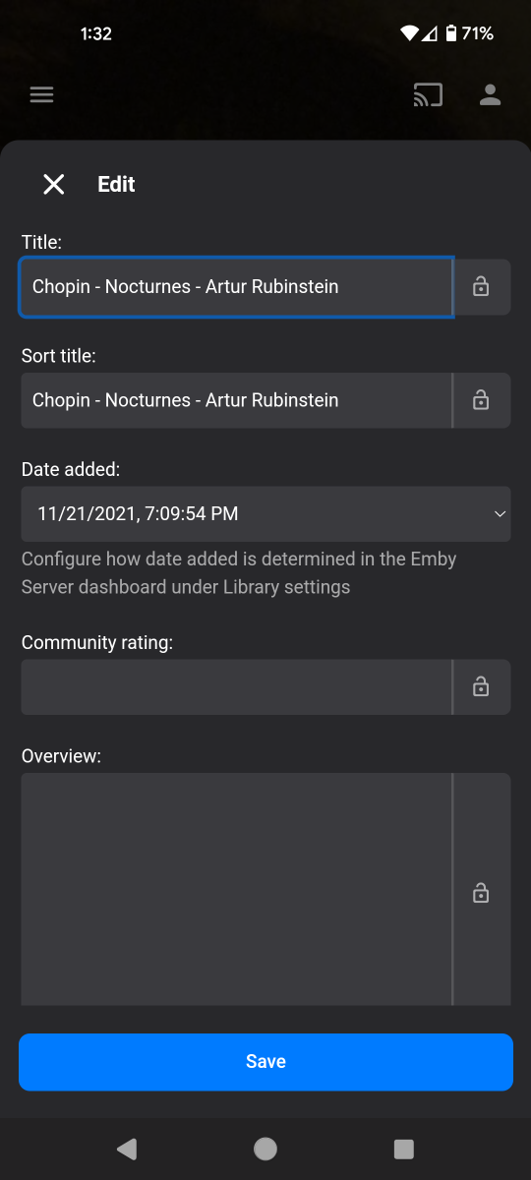Tap the 'Configure how date added' help text
The image size is (531, 1180).
click(x=239, y=573)
